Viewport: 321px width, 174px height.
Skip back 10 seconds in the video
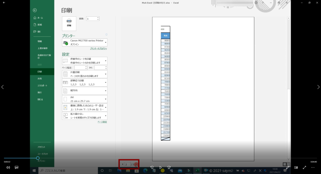152,168
